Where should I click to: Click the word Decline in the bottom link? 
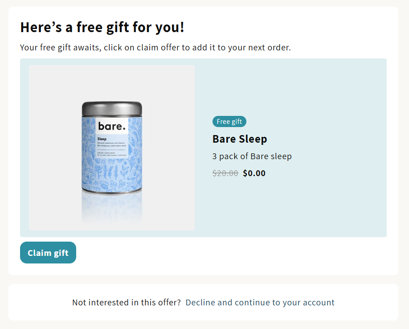click(x=200, y=303)
